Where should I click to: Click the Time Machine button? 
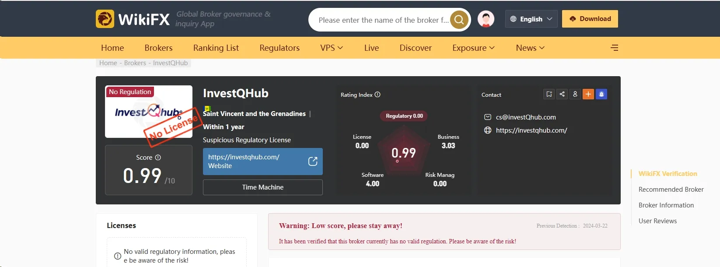(263, 187)
